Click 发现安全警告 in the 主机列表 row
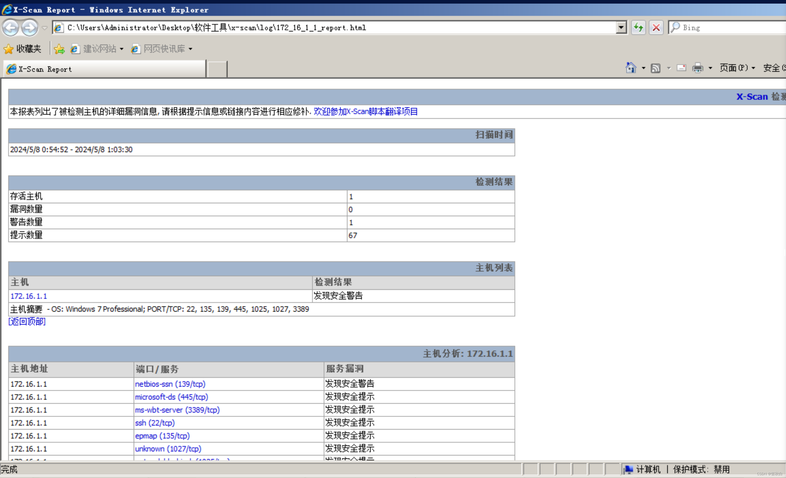The width and height of the screenshot is (786, 478). click(338, 296)
